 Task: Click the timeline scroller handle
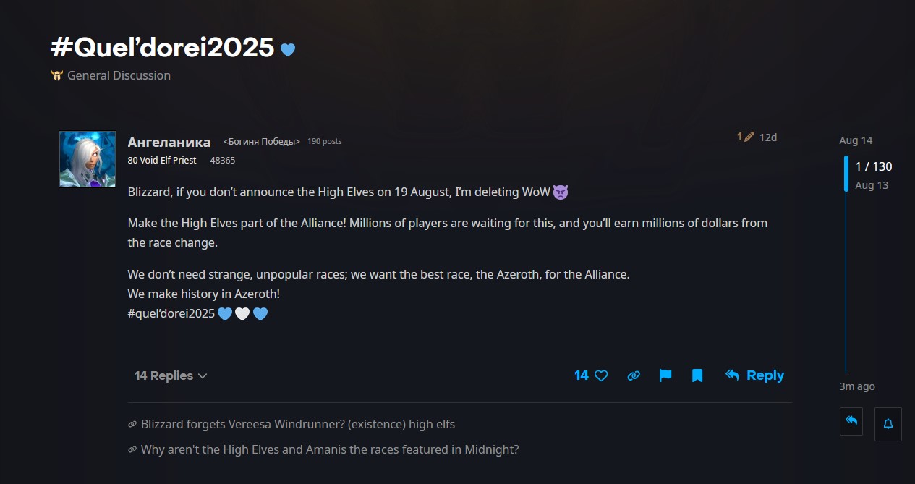846,174
